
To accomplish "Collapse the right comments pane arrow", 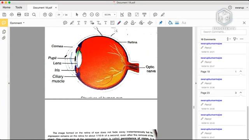I will pyautogui.click(x=196, y=83).
